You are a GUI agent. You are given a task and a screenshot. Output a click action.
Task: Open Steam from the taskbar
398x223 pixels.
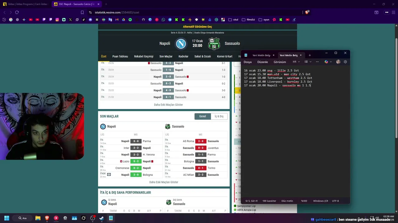point(102,218)
